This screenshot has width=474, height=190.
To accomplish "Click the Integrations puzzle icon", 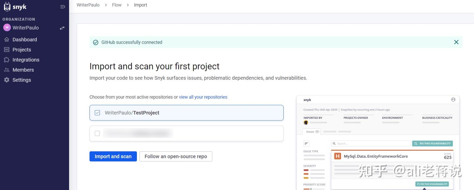I will click(7, 60).
